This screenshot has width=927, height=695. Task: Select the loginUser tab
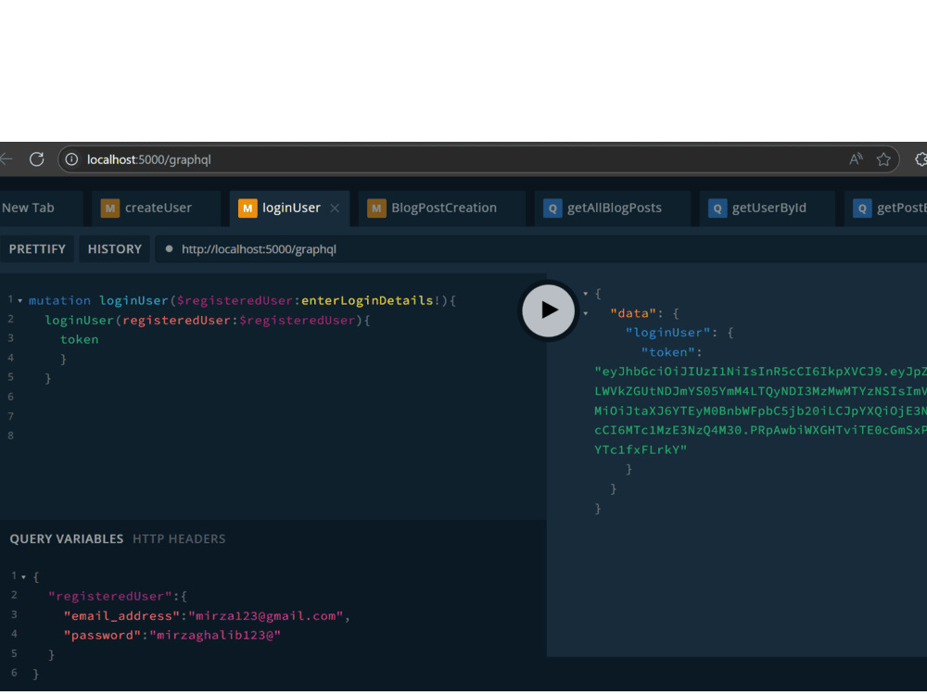(289, 208)
